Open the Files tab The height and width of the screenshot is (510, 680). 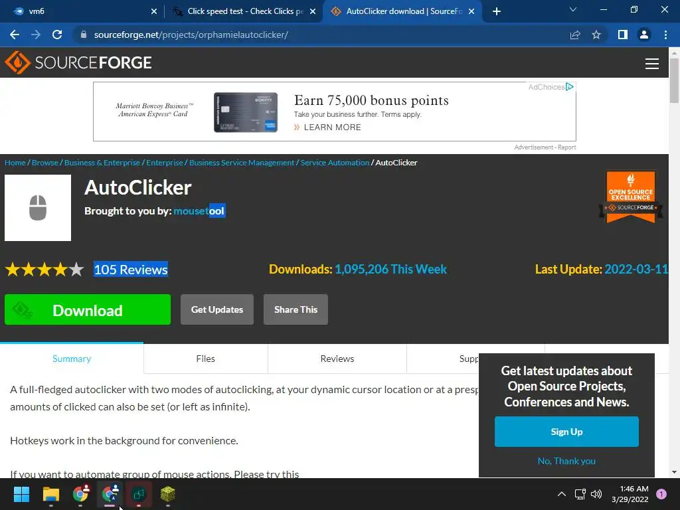click(x=206, y=359)
